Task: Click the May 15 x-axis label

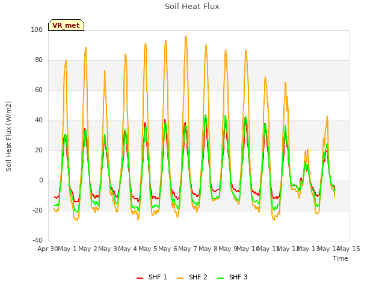Action: point(350,249)
